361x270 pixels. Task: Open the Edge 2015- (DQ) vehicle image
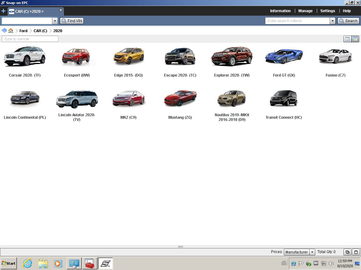(x=128, y=56)
